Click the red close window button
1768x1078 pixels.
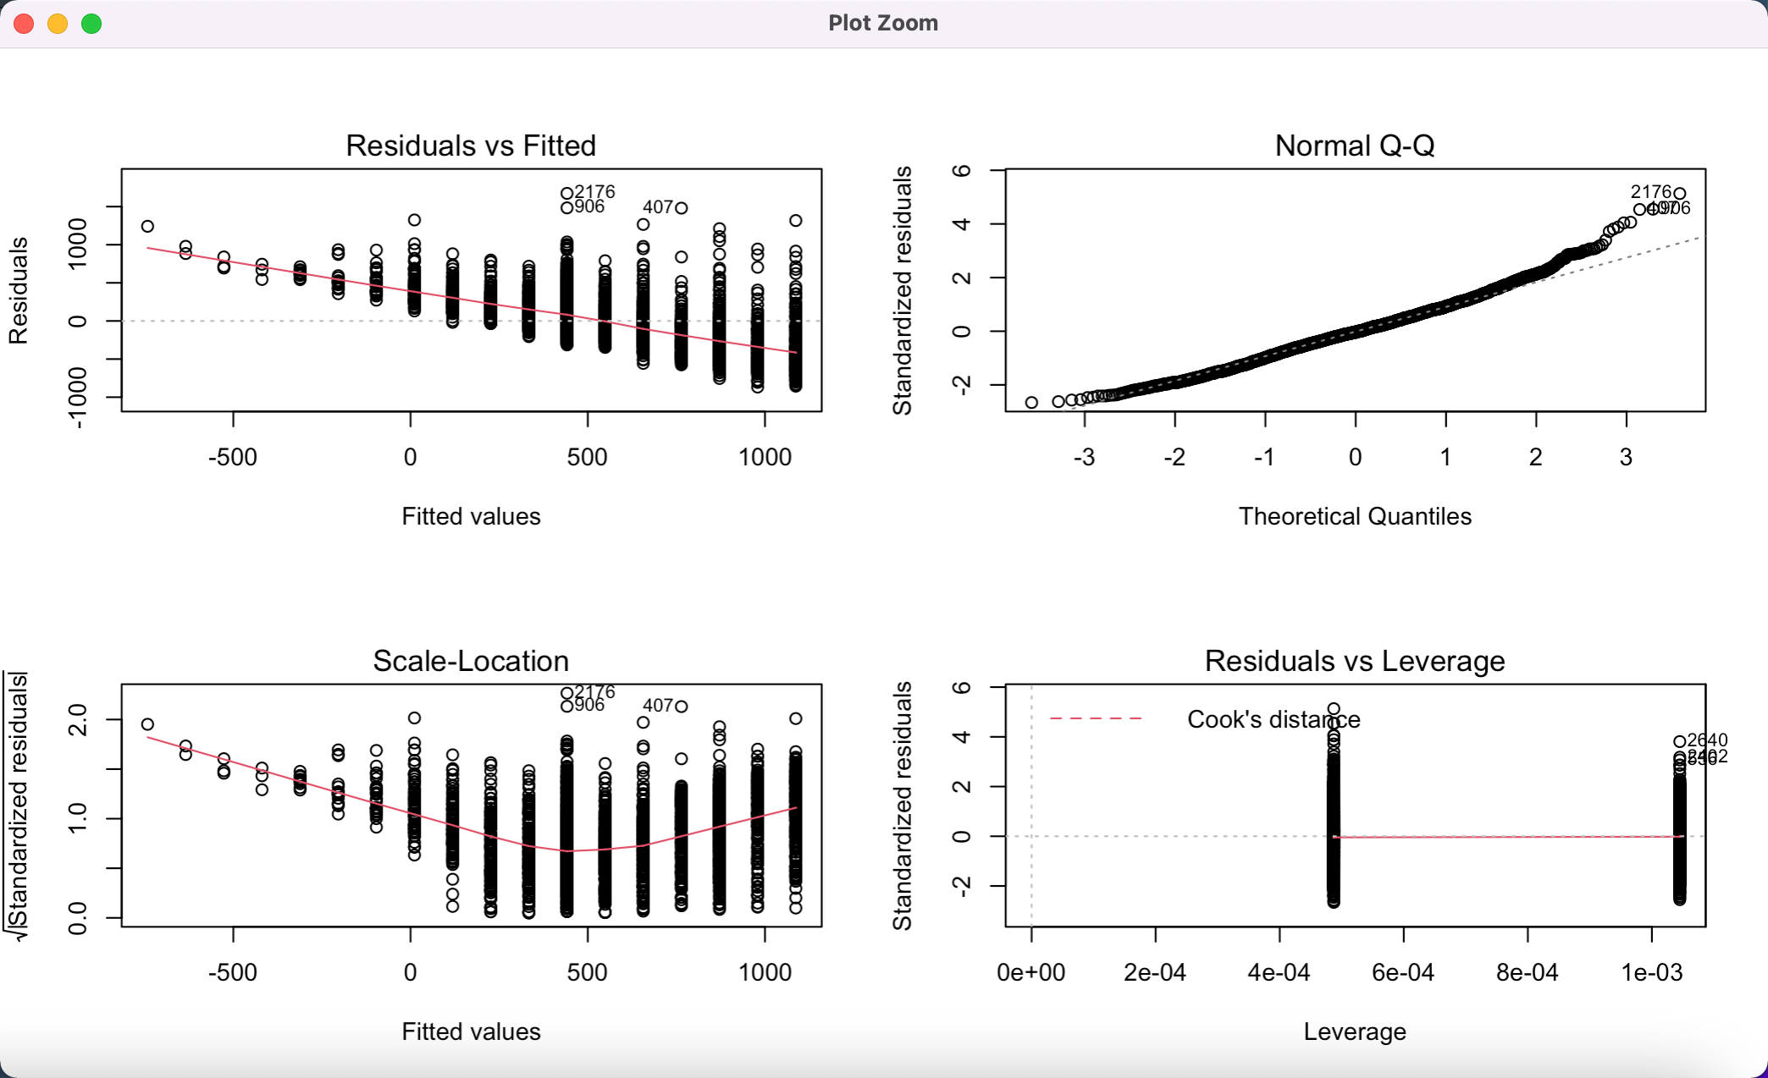coord(24,24)
